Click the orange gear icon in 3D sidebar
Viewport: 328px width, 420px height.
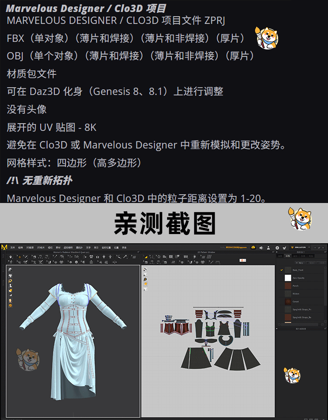click(10, 281)
